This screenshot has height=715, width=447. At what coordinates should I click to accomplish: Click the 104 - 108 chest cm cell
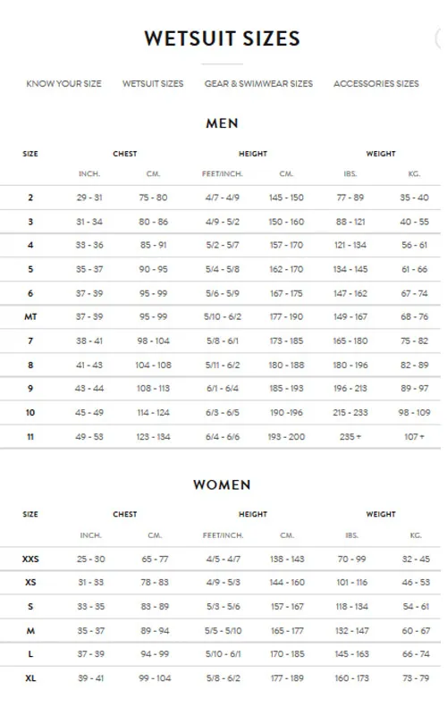pos(153,366)
